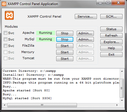Image resolution: width=127 pixels, height=112 pixels.
Task: Click the horizontal scrollbar thumb in log
Action: 42,105
